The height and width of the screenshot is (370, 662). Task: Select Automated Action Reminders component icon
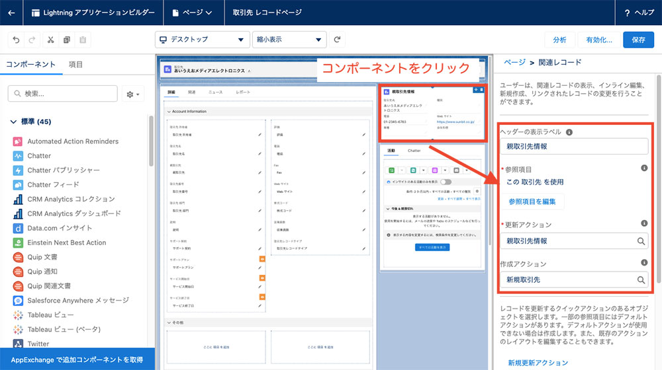[x=18, y=141]
